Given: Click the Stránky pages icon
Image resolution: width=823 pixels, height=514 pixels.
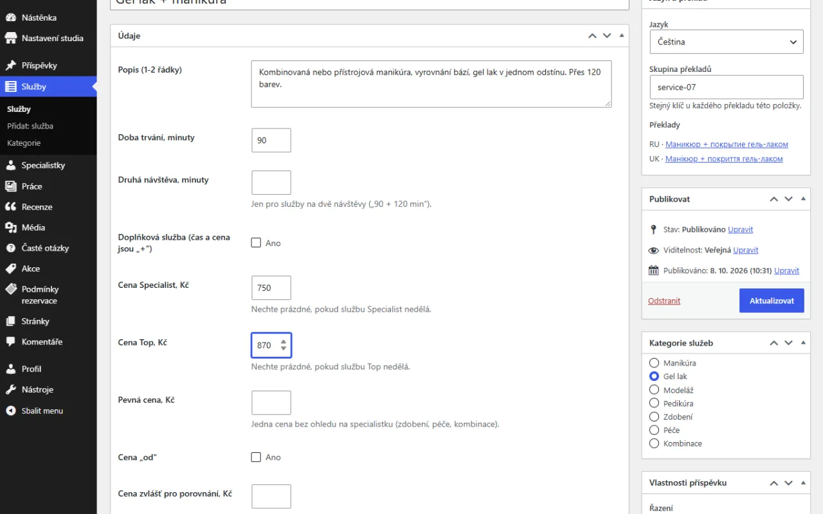Looking at the screenshot, I should coord(10,321).
